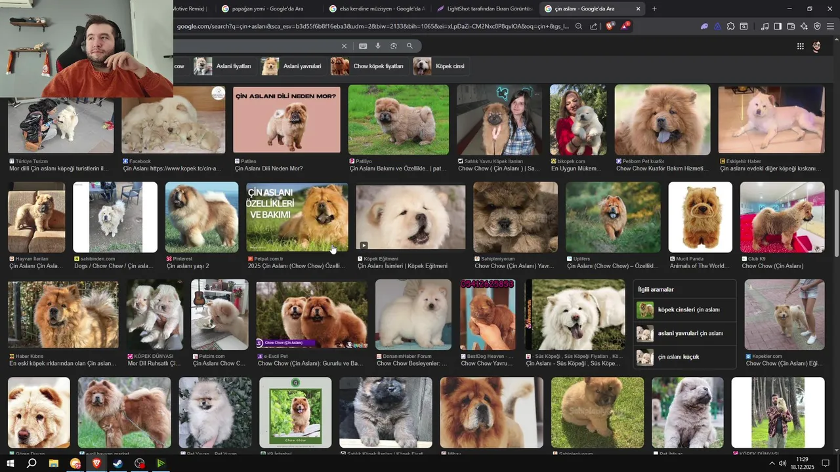Image resolution: width=840 pixels, height=472 pixels.
Task: Click the address bar URL field
Action: pos(373,26)
